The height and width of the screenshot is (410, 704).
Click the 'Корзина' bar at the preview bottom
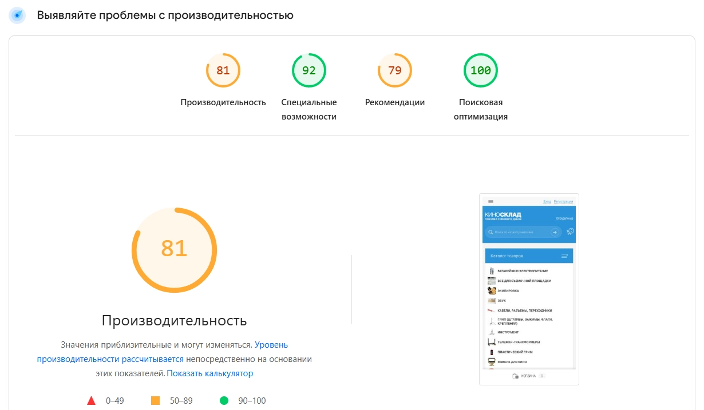(529, 376)
